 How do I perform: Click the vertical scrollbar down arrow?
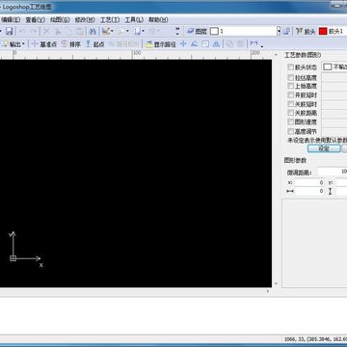point(276,284)
